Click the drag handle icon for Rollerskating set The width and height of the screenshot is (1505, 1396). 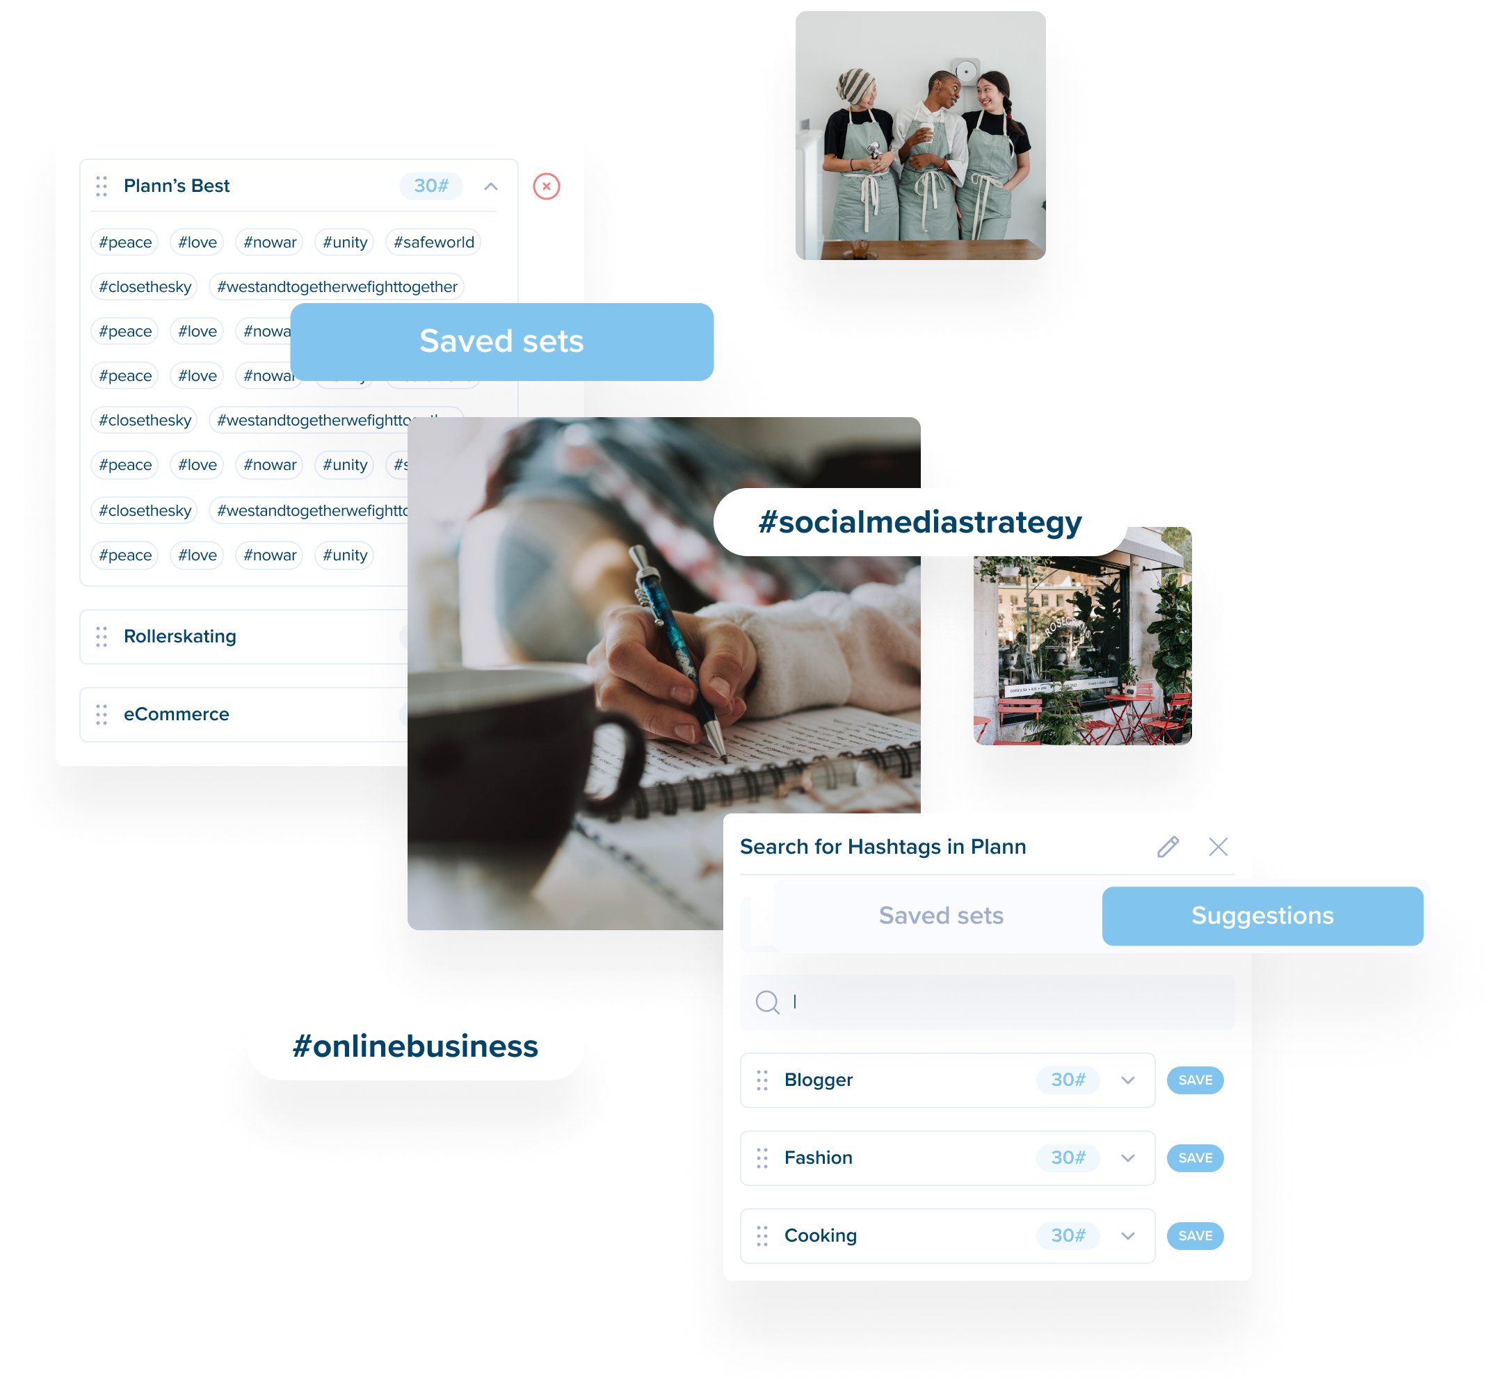(102, 638)
